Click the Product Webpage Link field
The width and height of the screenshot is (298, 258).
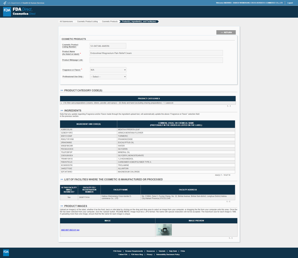[x=156, y=60]
